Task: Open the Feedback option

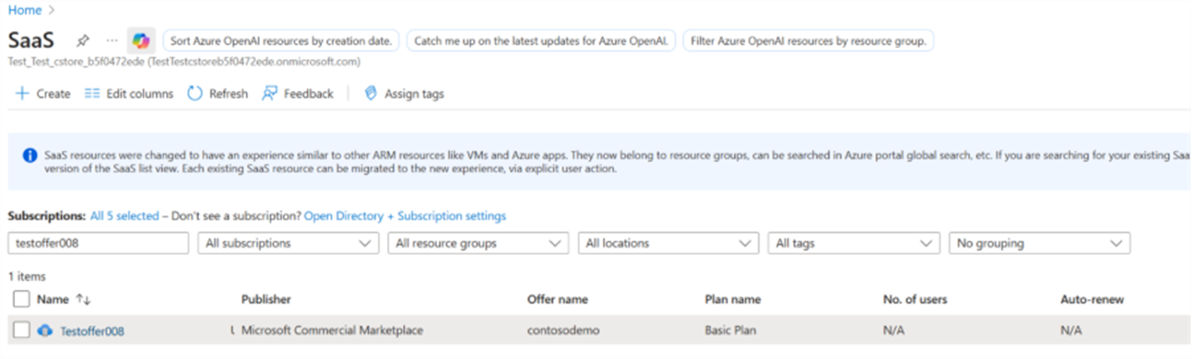Action: 297,93
